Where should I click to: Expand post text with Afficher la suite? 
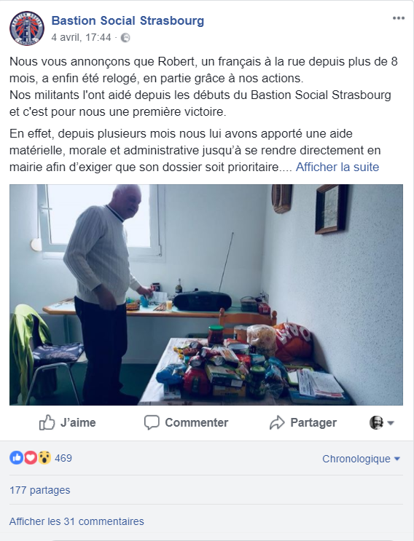[x=337, y=167]
